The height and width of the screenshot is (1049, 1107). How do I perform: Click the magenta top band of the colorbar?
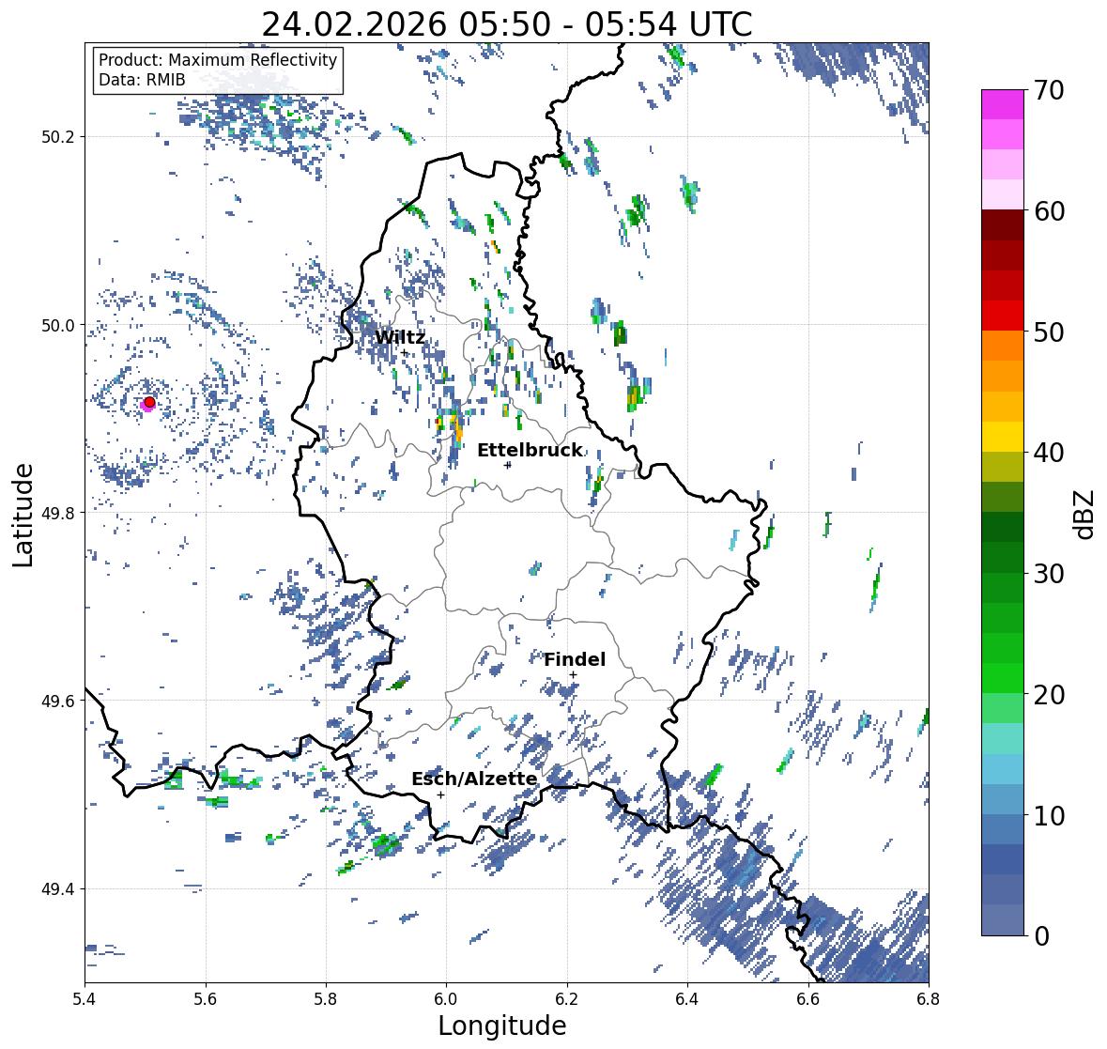click(x=1003, y=104)
